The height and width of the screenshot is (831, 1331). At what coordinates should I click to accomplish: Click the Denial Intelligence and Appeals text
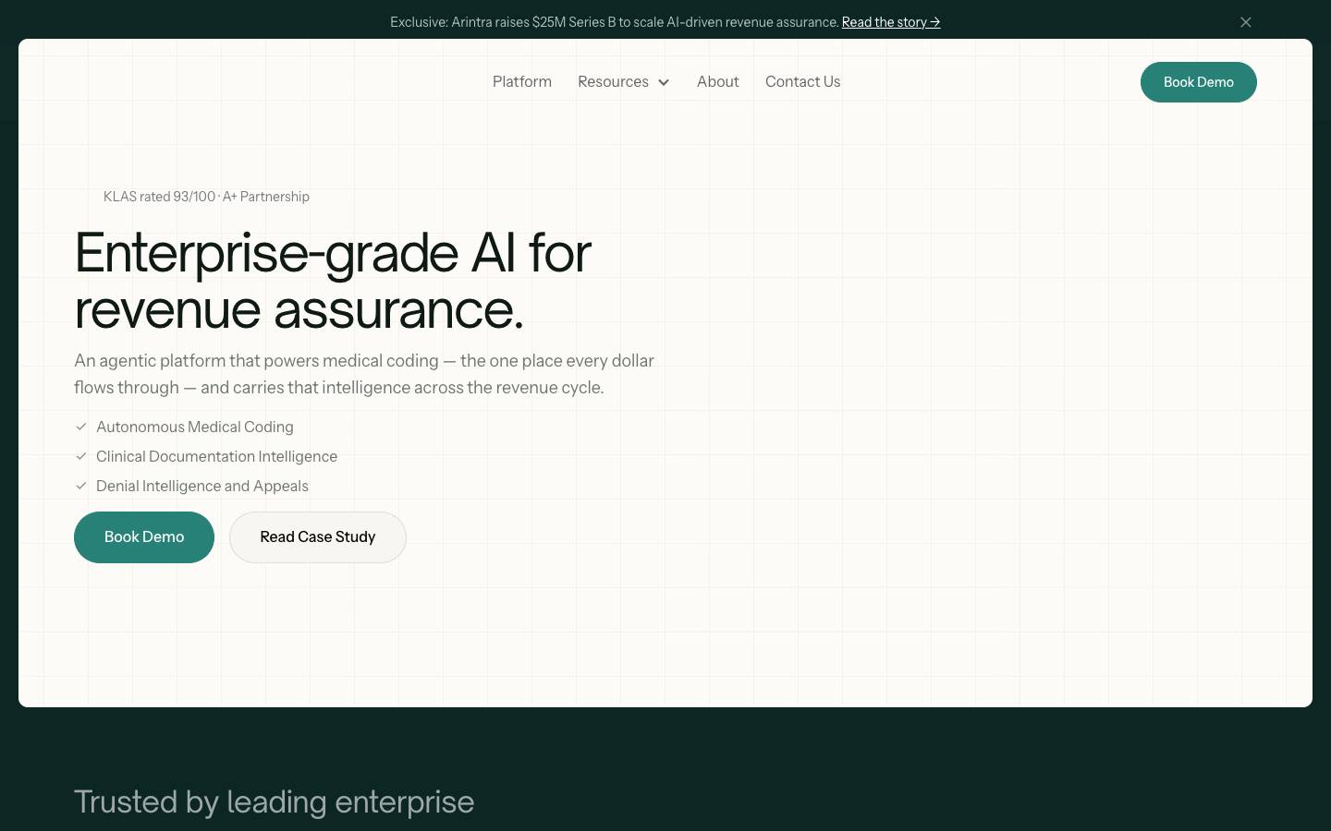[x=202, y=486]
